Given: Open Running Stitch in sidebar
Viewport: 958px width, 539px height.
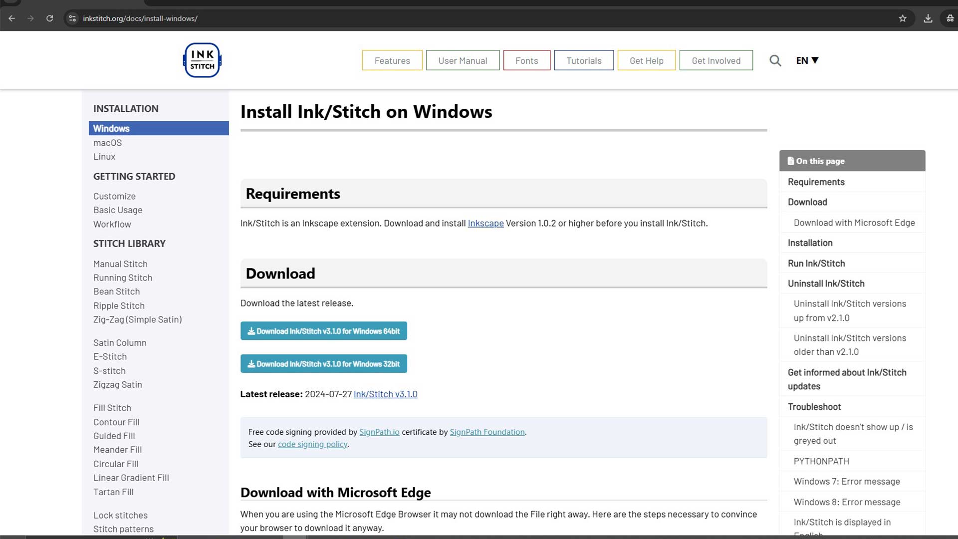Looking at the screenshot, I should tap(123, 277).
